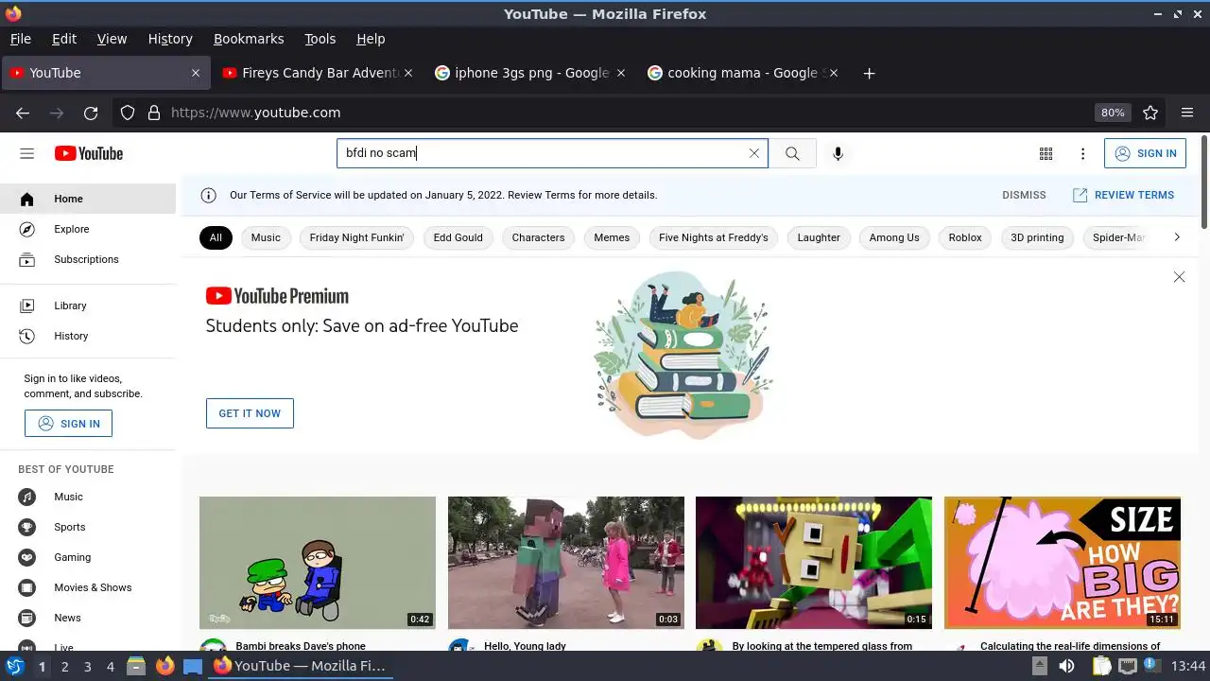This screenshot has height=681, width=1210.
Task: Click the YouTube logo
Action: tap(89, 153)
